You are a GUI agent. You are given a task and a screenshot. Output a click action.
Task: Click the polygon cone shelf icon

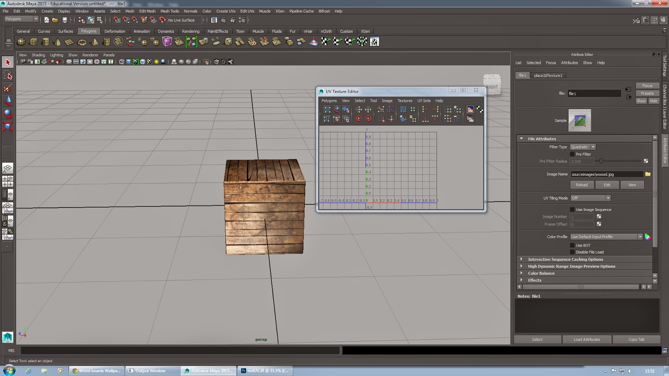[58, 42]
